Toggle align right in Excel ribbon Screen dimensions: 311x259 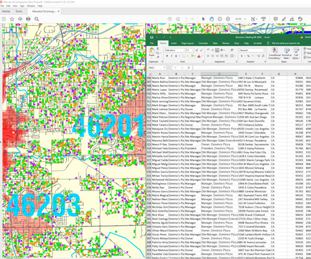click(x=217, y=56)
